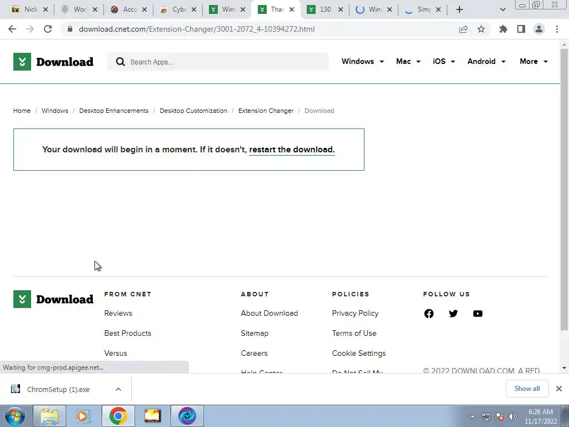Expand the Android dropdown menu
The height and width of the screenshot is (427, 569).
[x=486, y=61]
